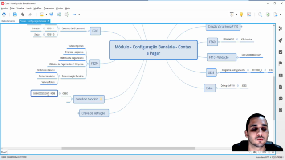Select the Determinação Bancária subtopic
Image resolution: width=285 pixels, height=160 pixels.
click(73, 76)
